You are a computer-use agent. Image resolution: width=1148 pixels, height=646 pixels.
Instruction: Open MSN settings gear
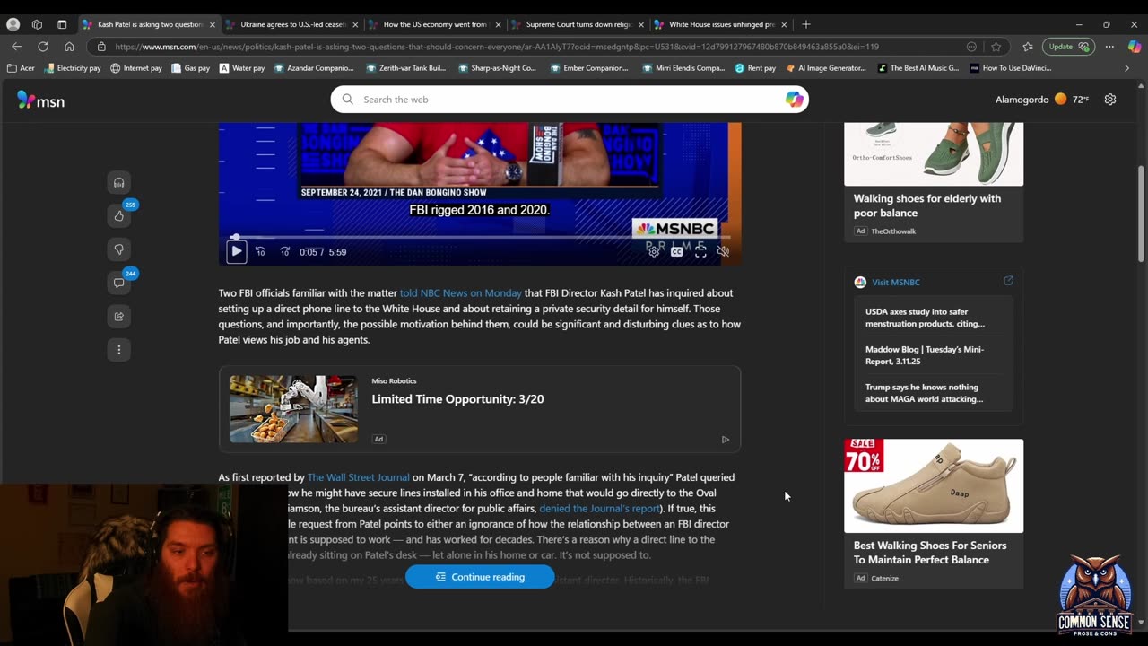[1110, 100]
